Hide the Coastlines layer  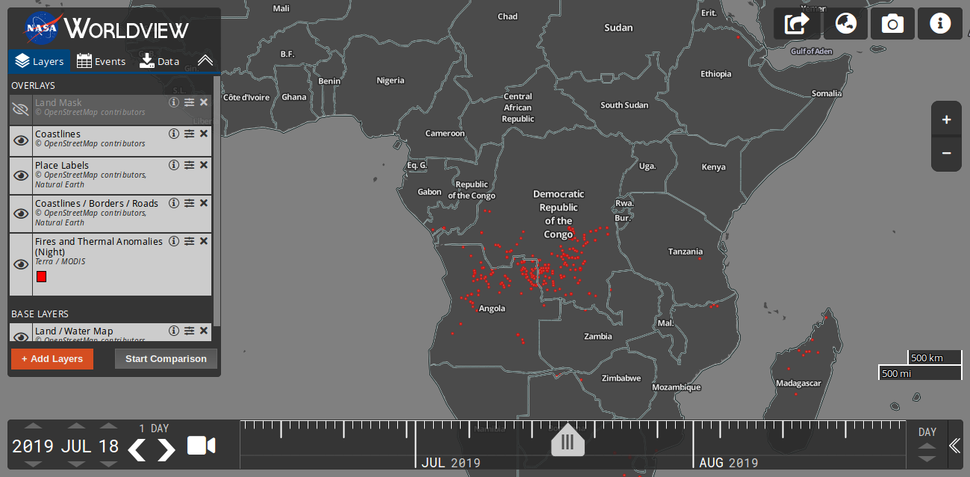pyautogui.click(x=21, y=140)
